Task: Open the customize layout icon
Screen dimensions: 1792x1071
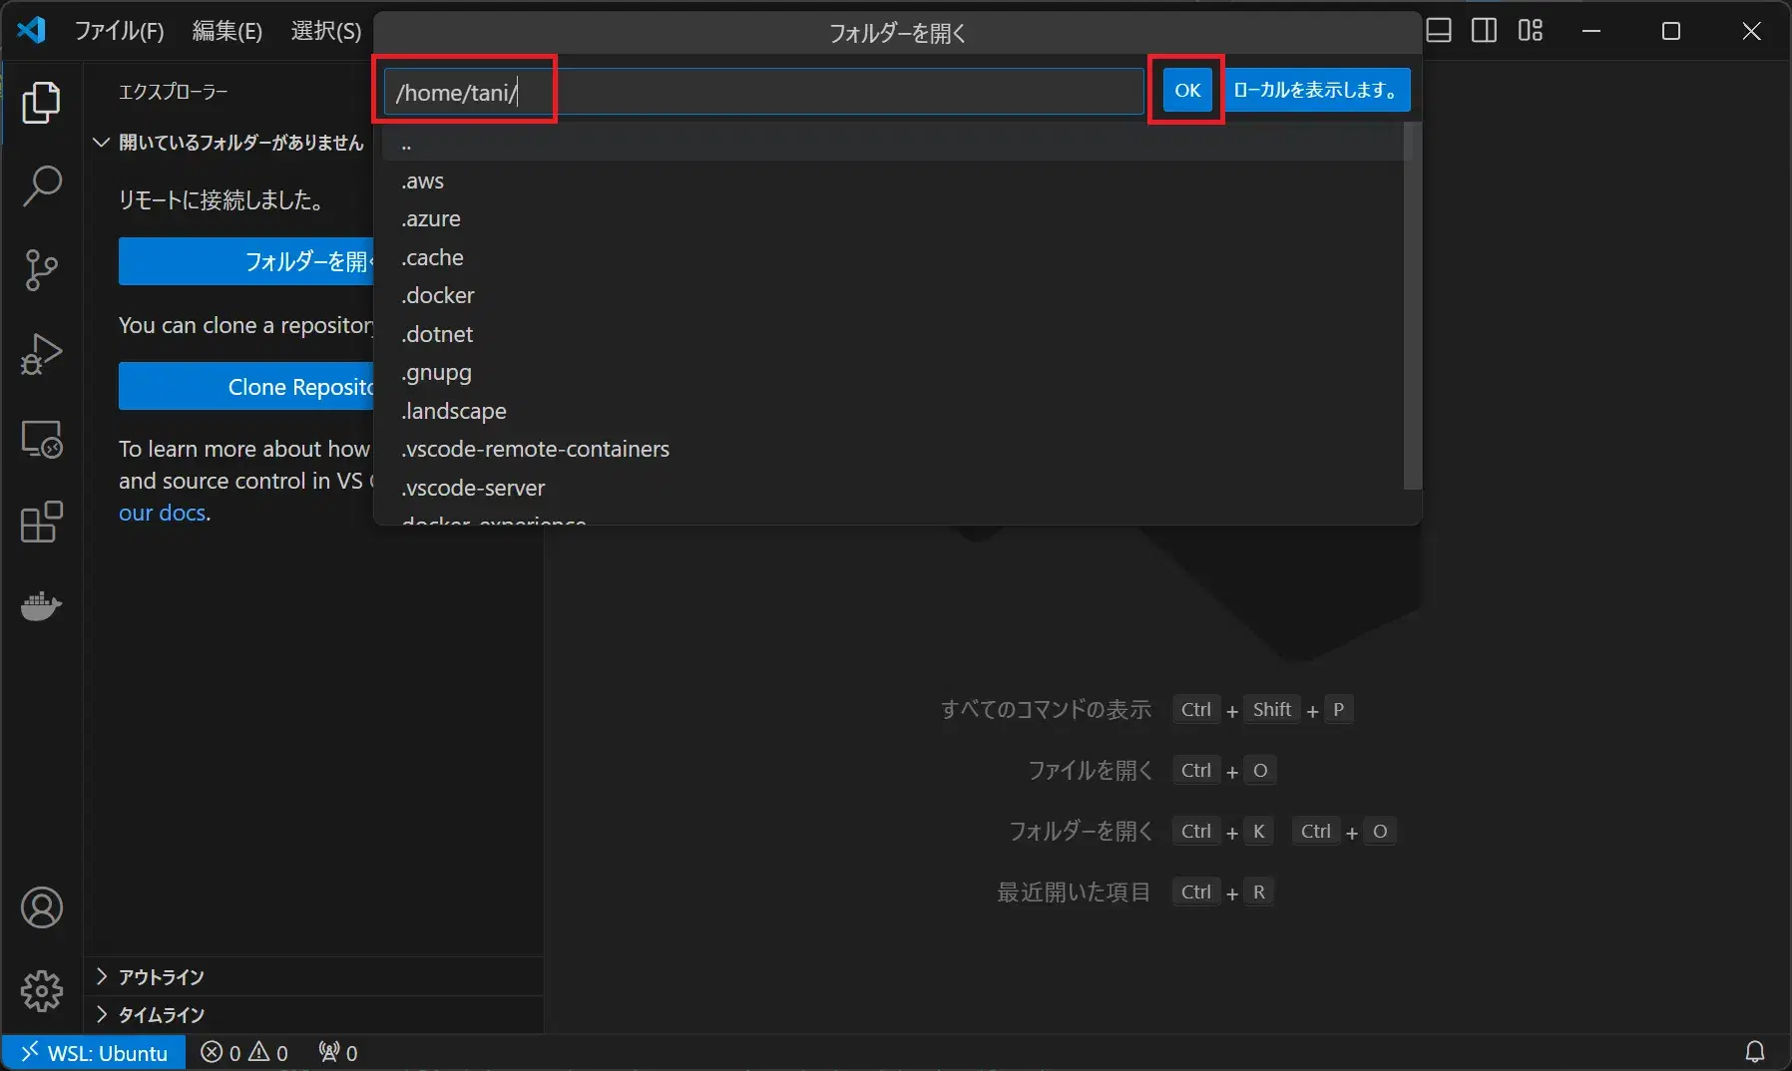Action: (1530, 31)
